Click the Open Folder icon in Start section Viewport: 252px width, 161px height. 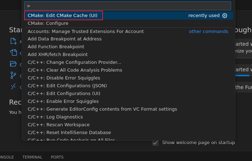[13, 64]
